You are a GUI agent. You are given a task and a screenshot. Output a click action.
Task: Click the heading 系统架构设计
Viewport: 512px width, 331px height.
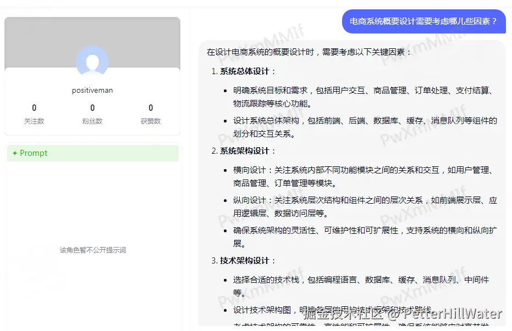245,151
